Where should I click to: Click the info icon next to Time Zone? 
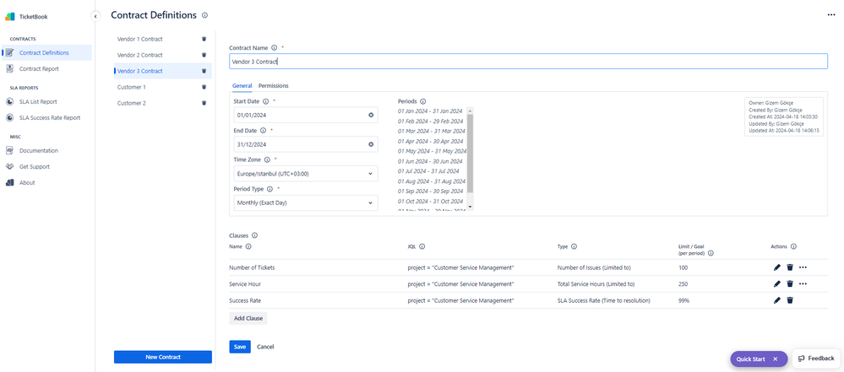click(267, 159)
